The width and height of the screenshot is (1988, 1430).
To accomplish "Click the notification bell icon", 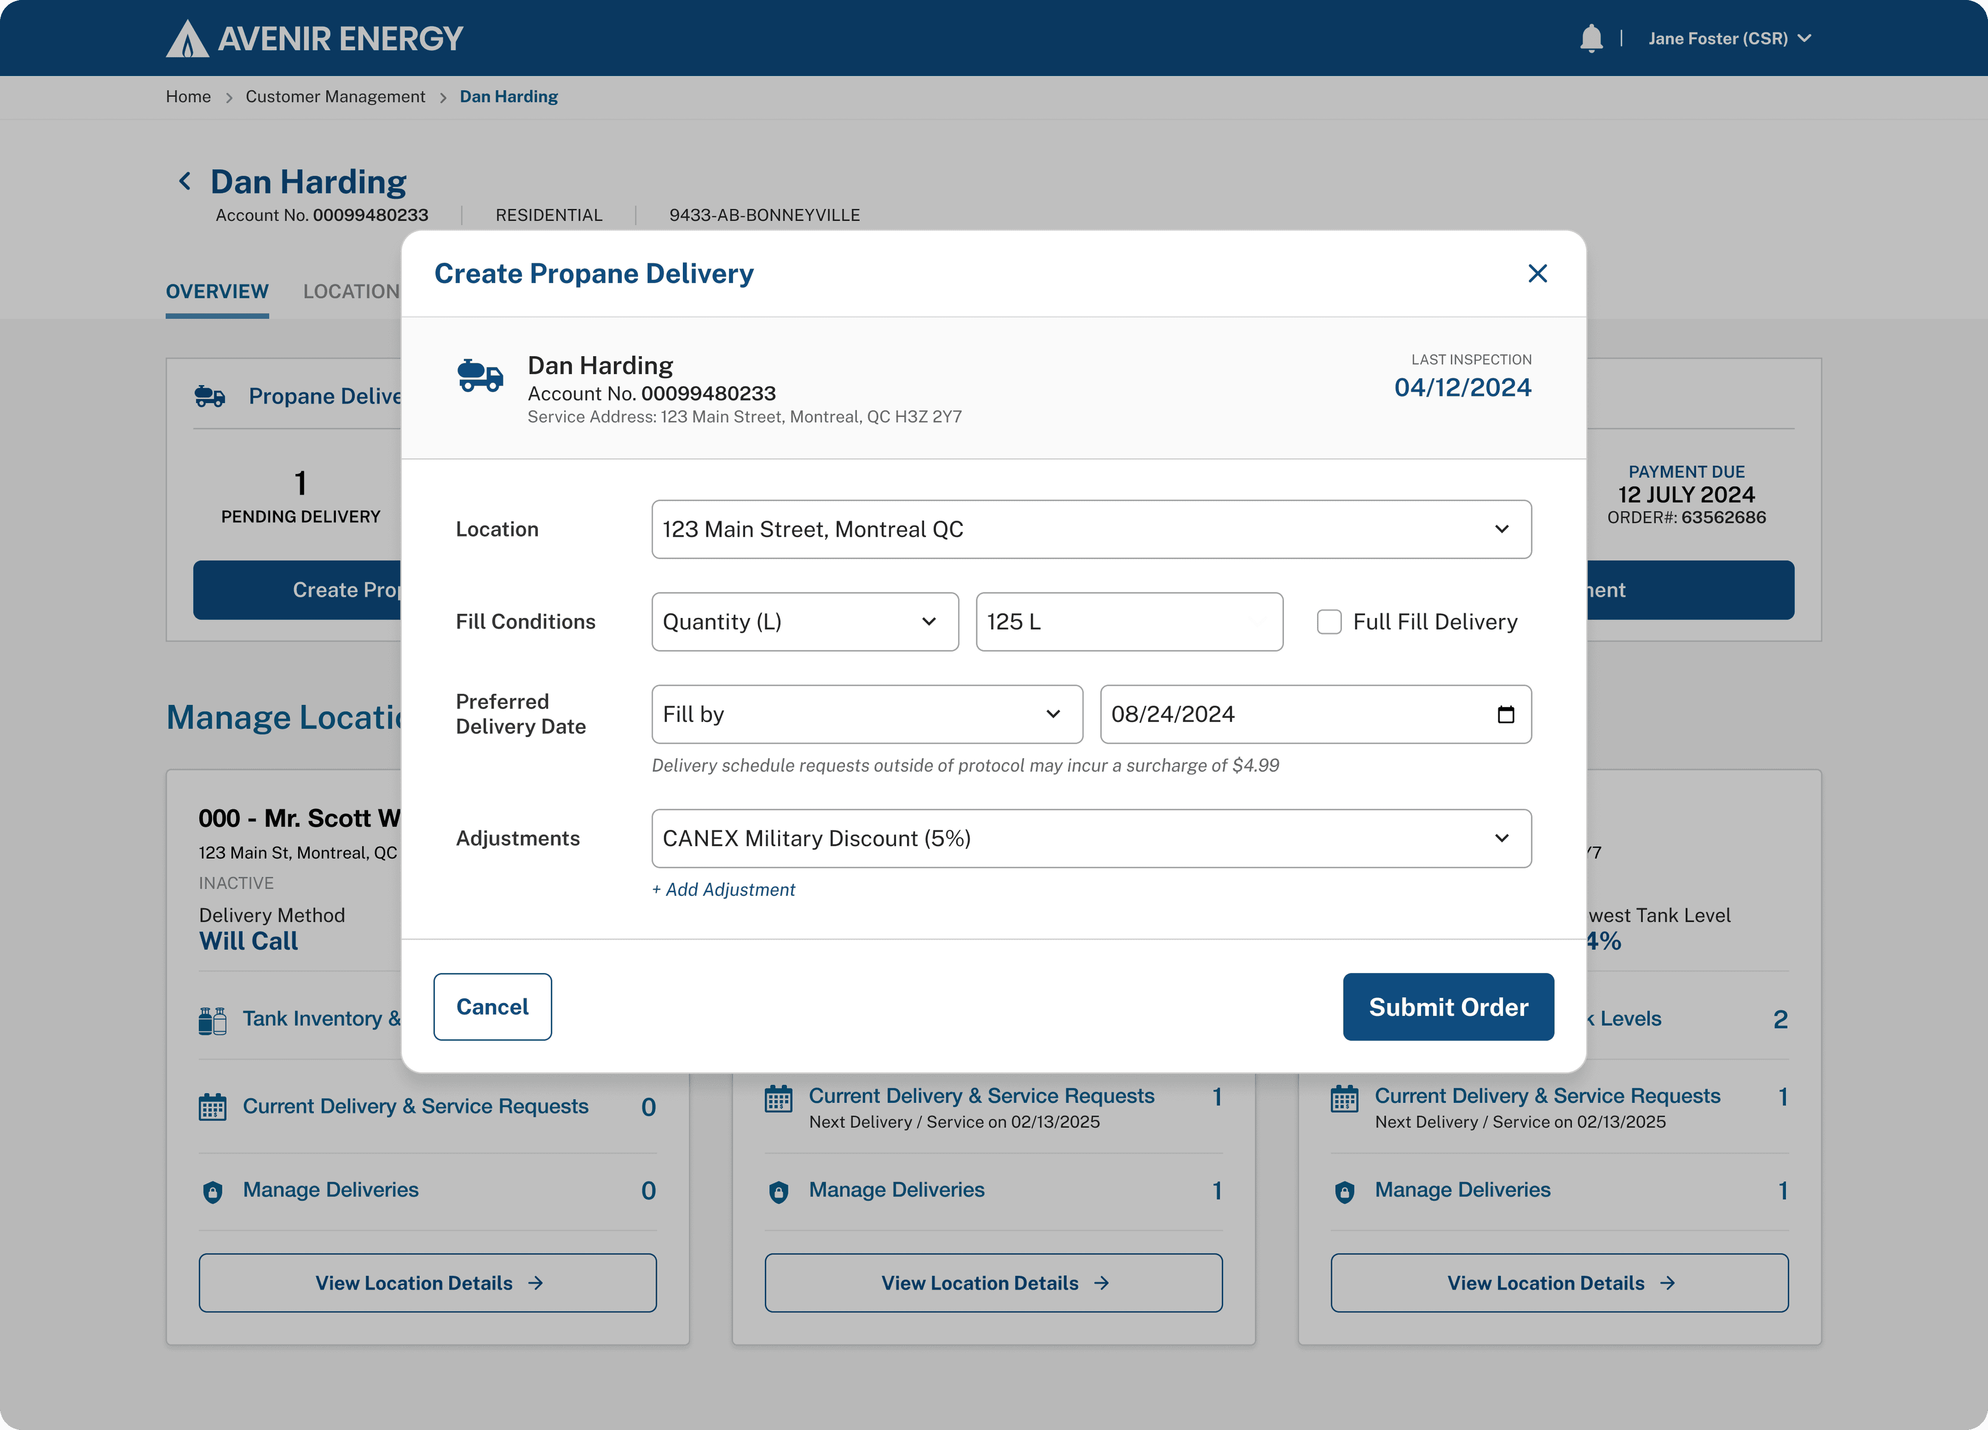I will [x=1591, y=38].
